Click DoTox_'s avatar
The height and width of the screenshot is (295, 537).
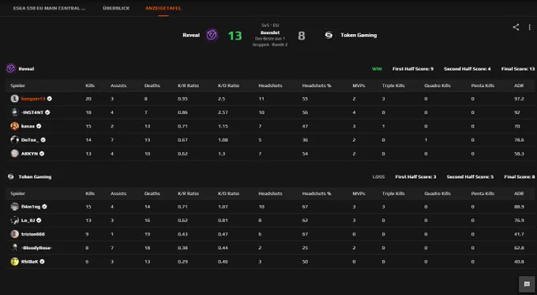tap(14, 140)
